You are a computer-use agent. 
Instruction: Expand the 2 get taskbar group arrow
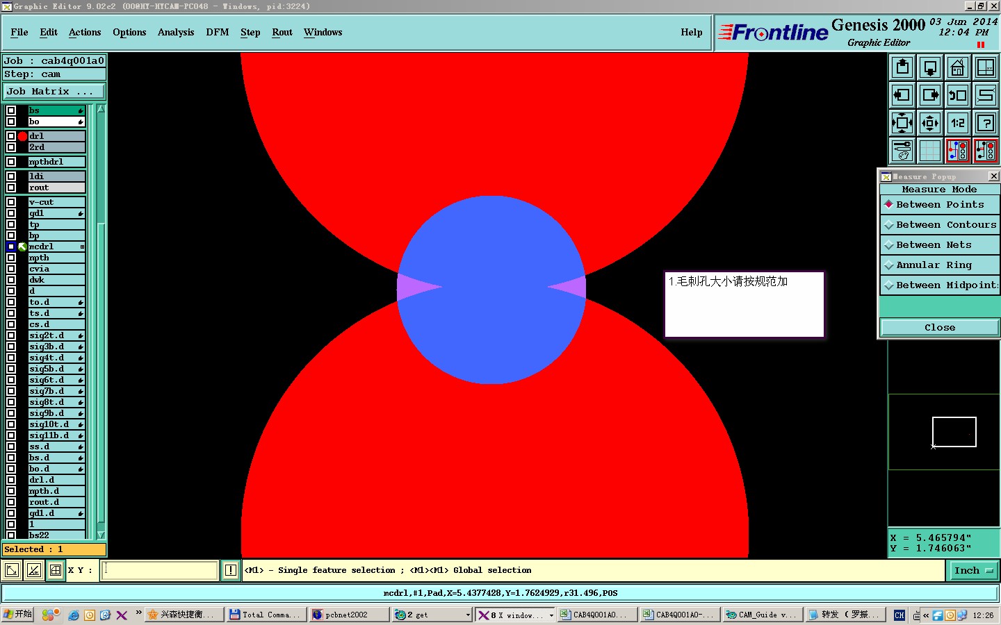(468, 615)
